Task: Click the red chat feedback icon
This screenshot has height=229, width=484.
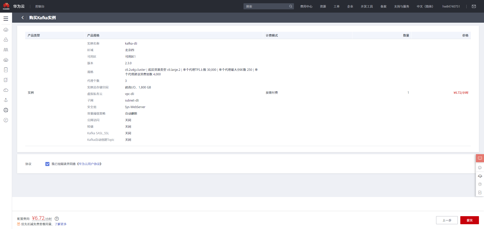Action: pyautogui.click(x=480, y=158)
